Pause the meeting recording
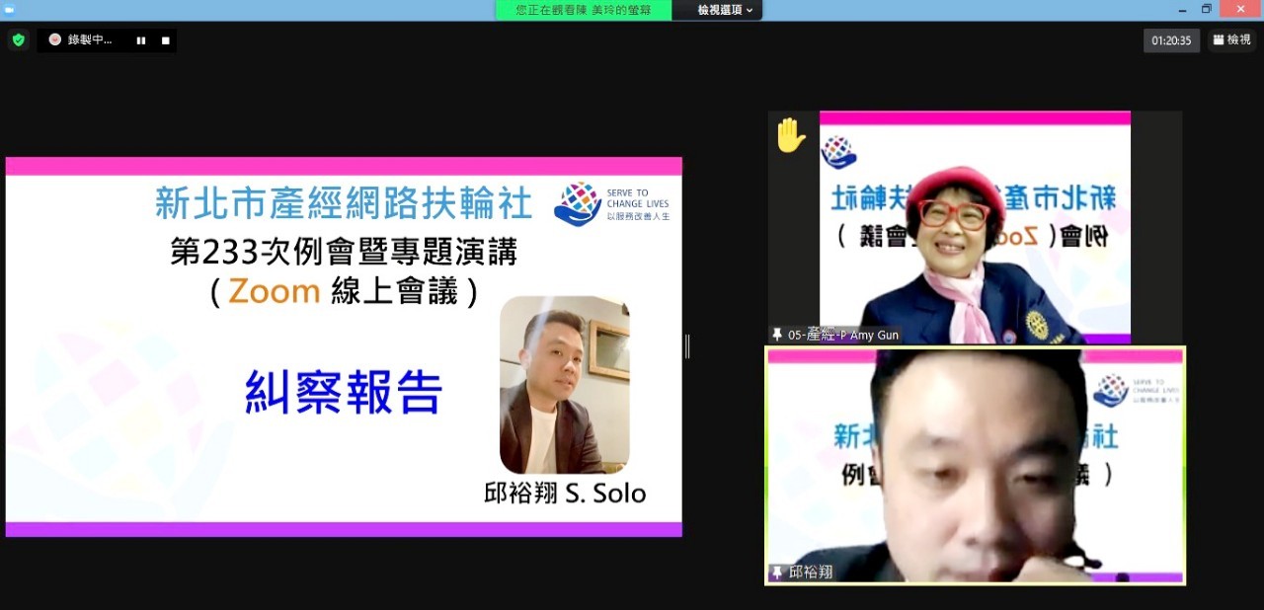 (x=141, y=40)
